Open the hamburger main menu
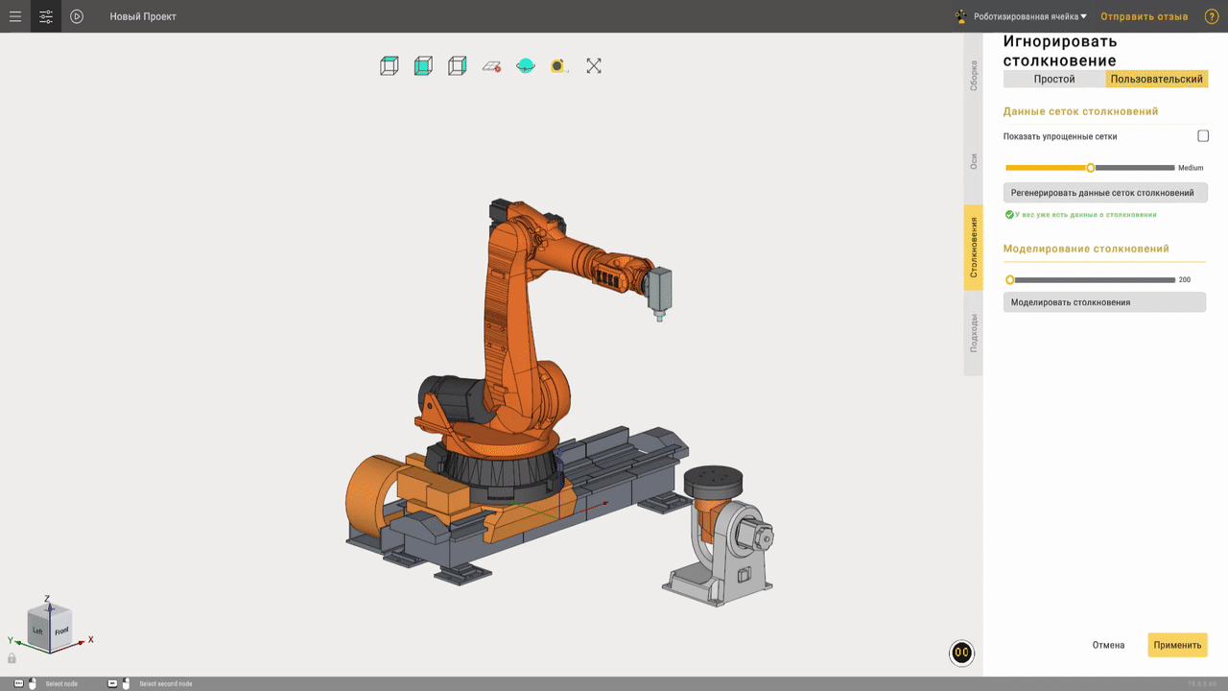Image resolution: width=1228 pixels, height=691 pixels. point(15,16)
